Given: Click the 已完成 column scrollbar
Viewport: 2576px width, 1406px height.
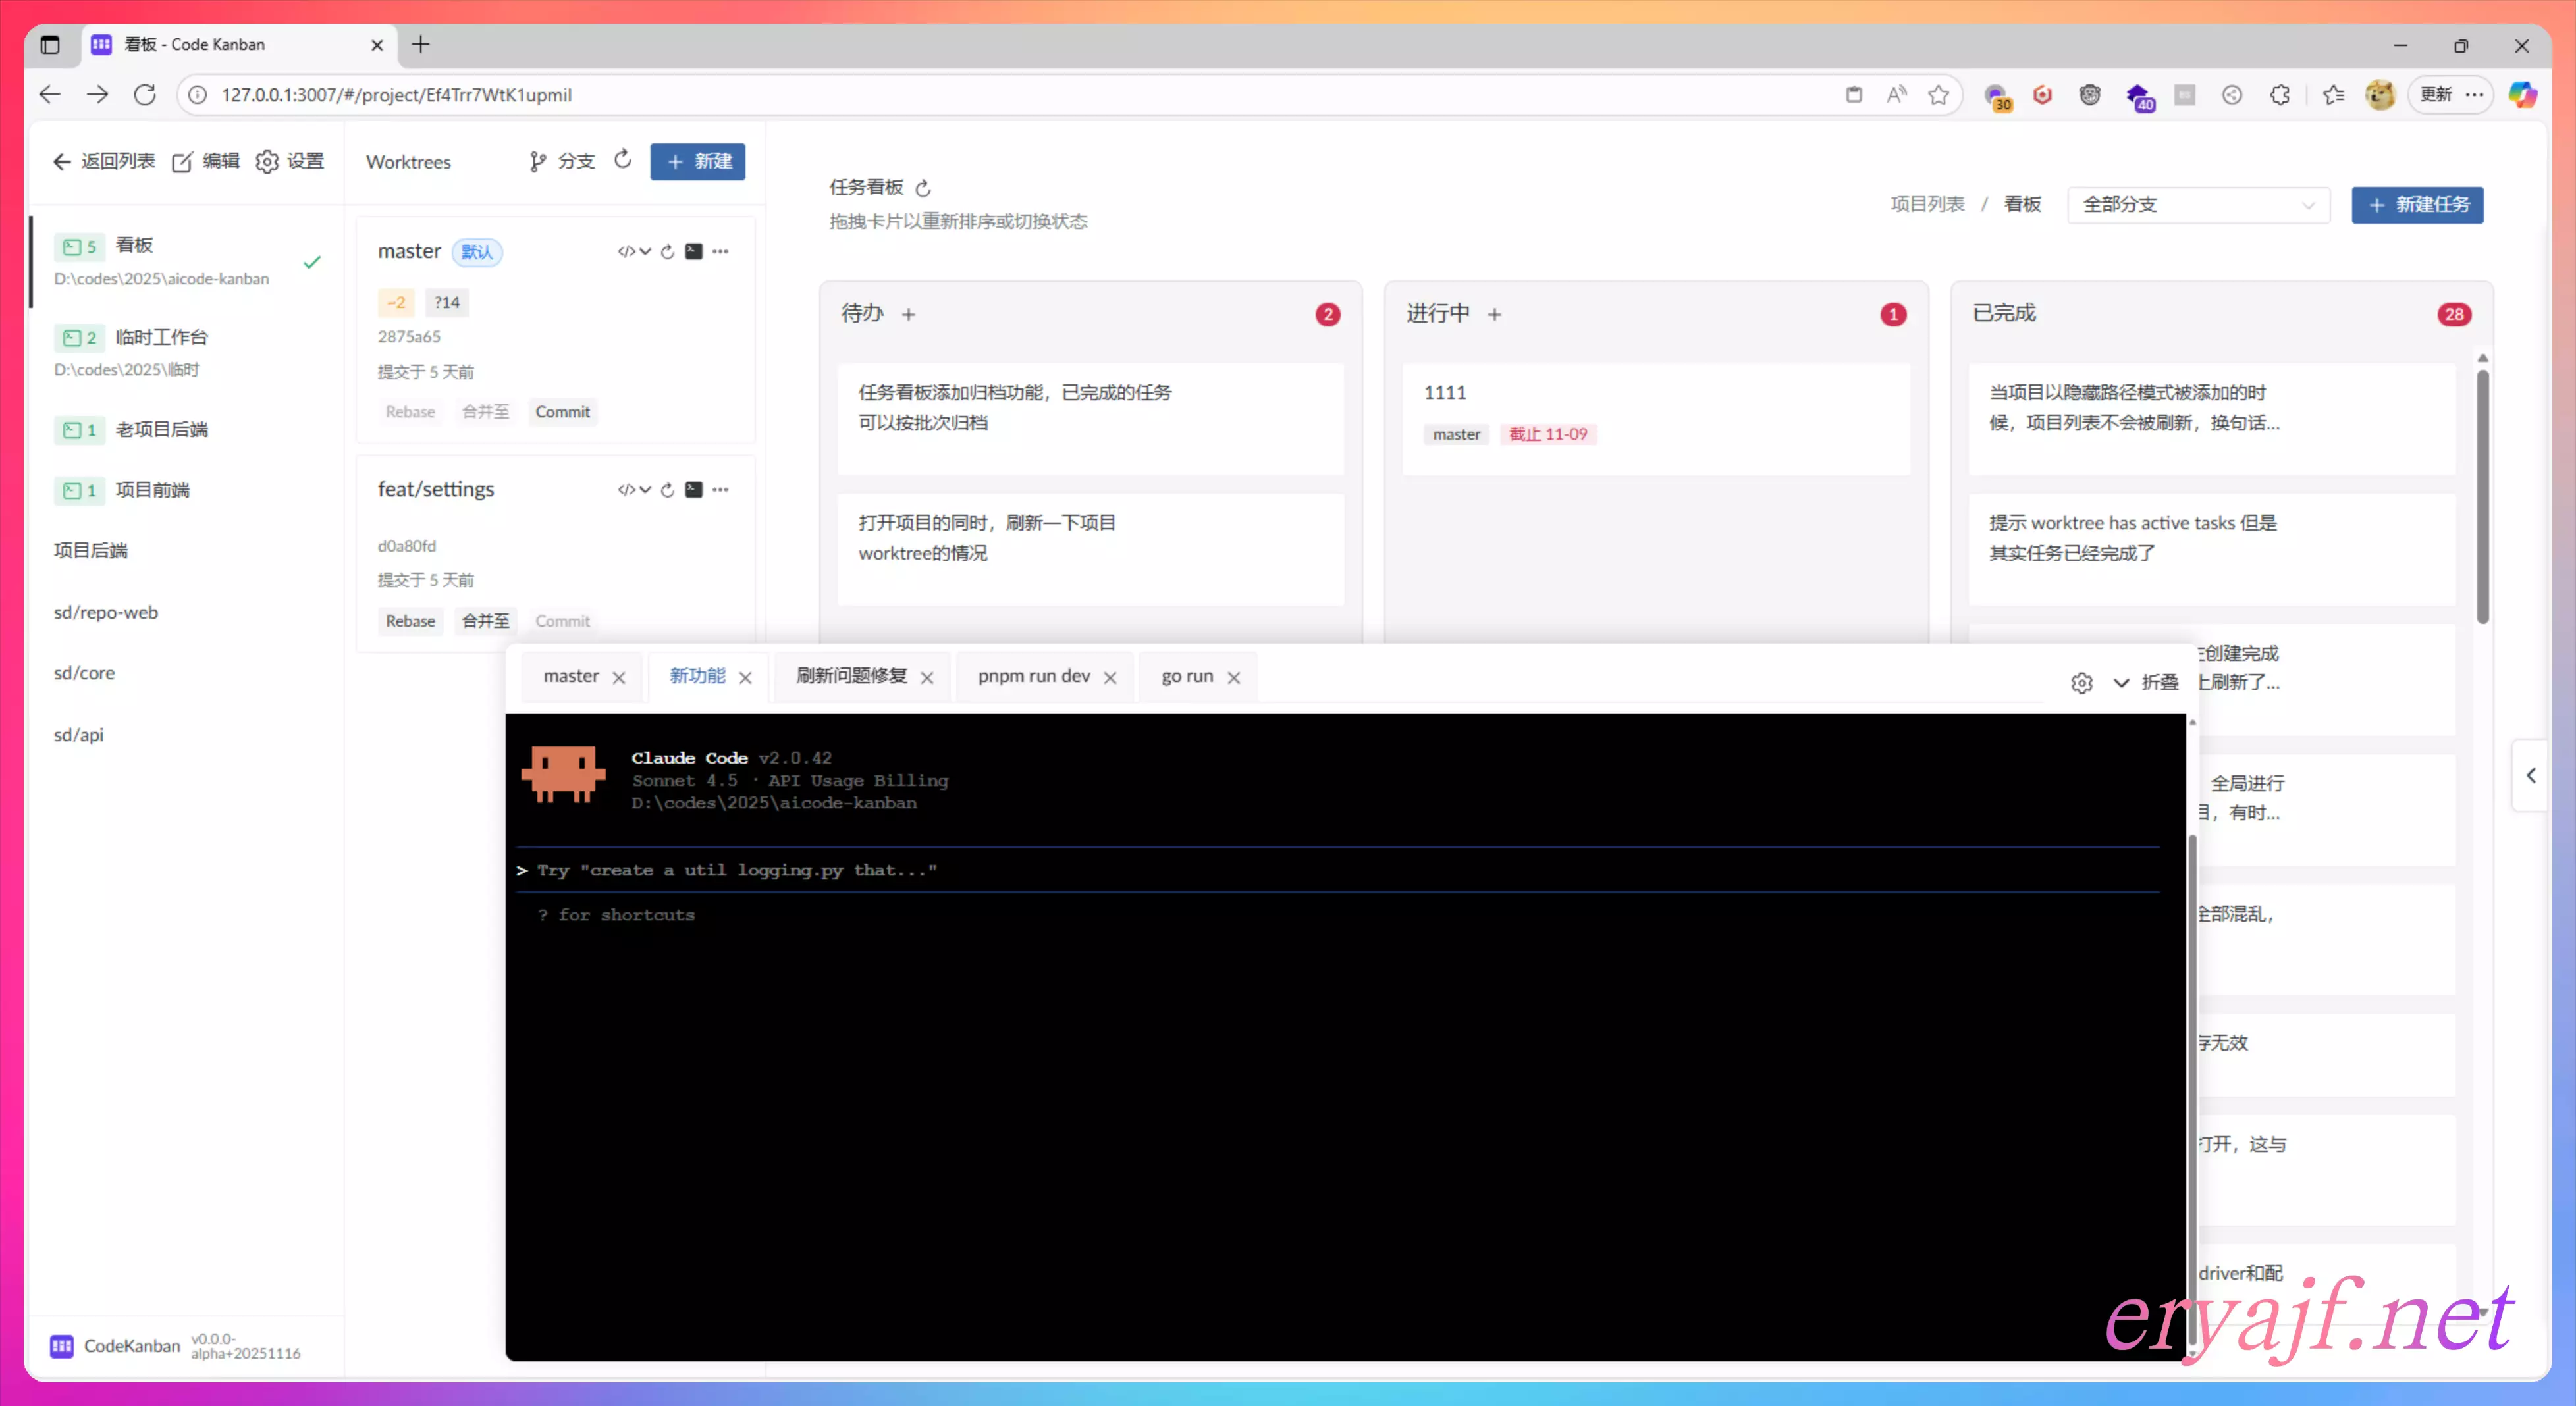Looking at the screenshot, I should tap(2482, 496).
